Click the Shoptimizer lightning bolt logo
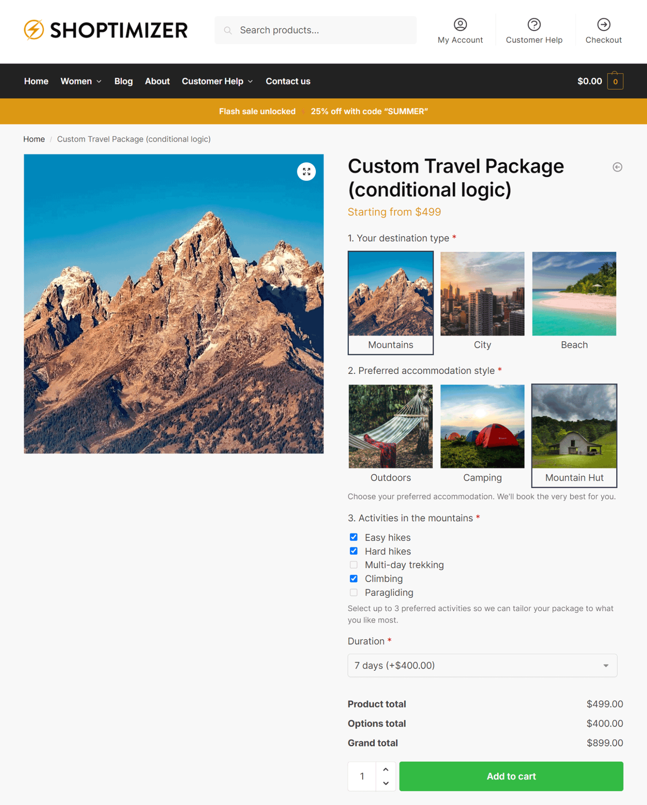Image resolution: width=647 pixels, height=805 pixels. click(x=34, y=29)
